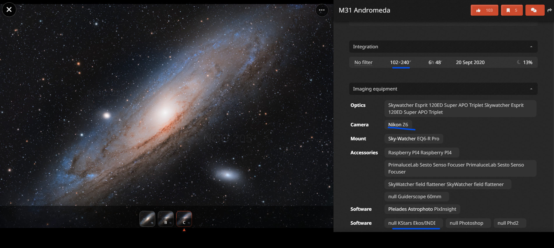Close the image viewer with the X button

tap(9, 10)
